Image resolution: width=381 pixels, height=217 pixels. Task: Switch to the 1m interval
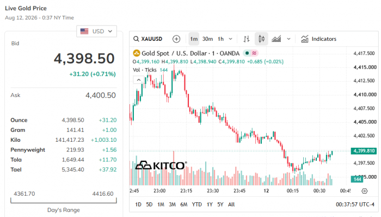(194, 39)
